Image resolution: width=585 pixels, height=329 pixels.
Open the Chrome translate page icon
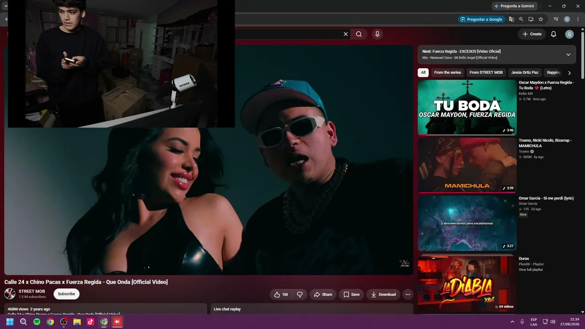tap(511, 19)
